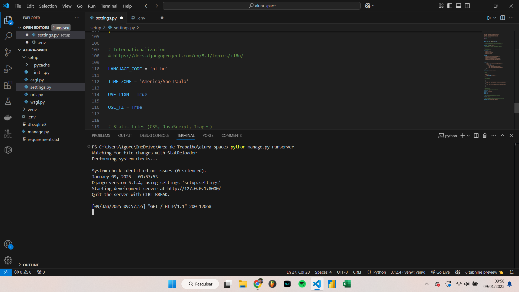Screen dimensions: 519x292
Task: Open notifications bell in status bar
Action: 512,272
